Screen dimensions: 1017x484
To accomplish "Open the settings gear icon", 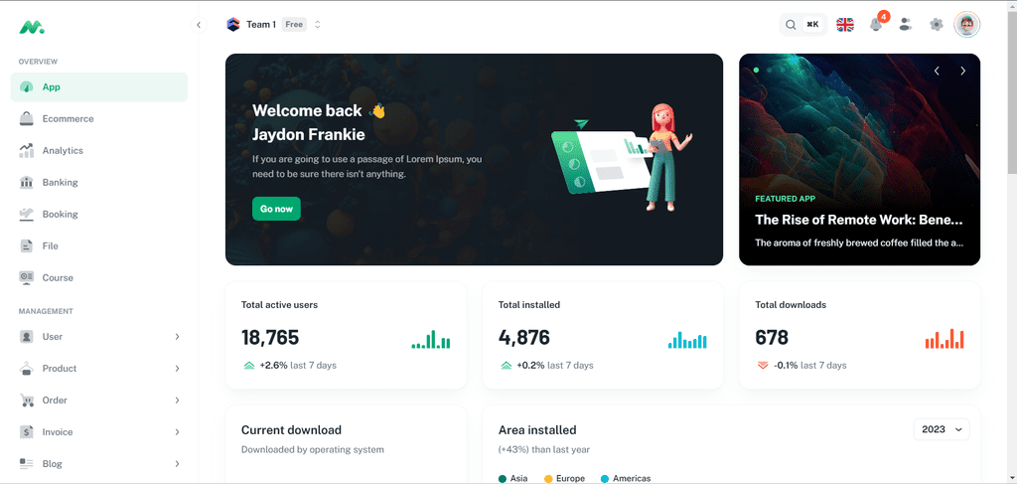I will (936, 25).
